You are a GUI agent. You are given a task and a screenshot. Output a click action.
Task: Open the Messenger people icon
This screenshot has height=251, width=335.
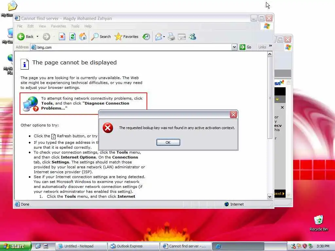point(192,37)
